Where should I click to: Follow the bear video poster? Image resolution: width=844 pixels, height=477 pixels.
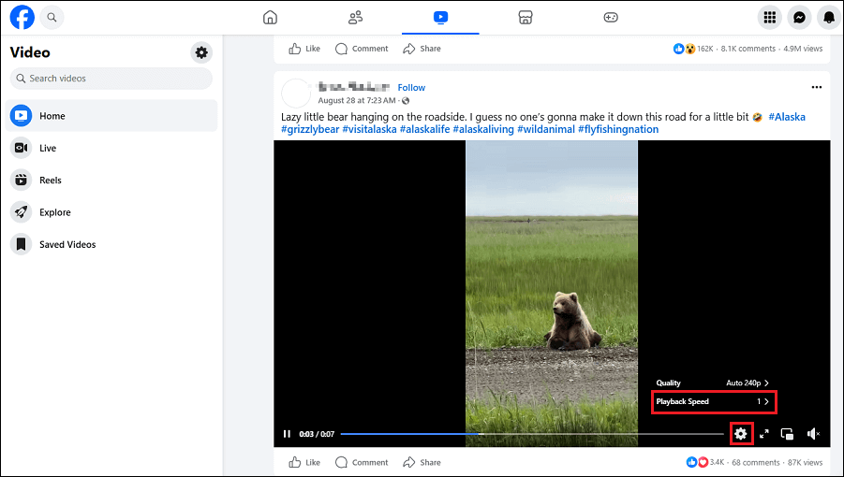point(411,87)
